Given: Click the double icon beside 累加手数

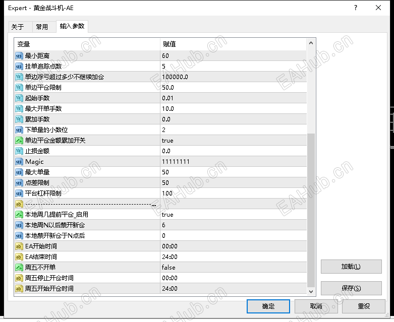Looking at the screenshot, I should 19,119.
